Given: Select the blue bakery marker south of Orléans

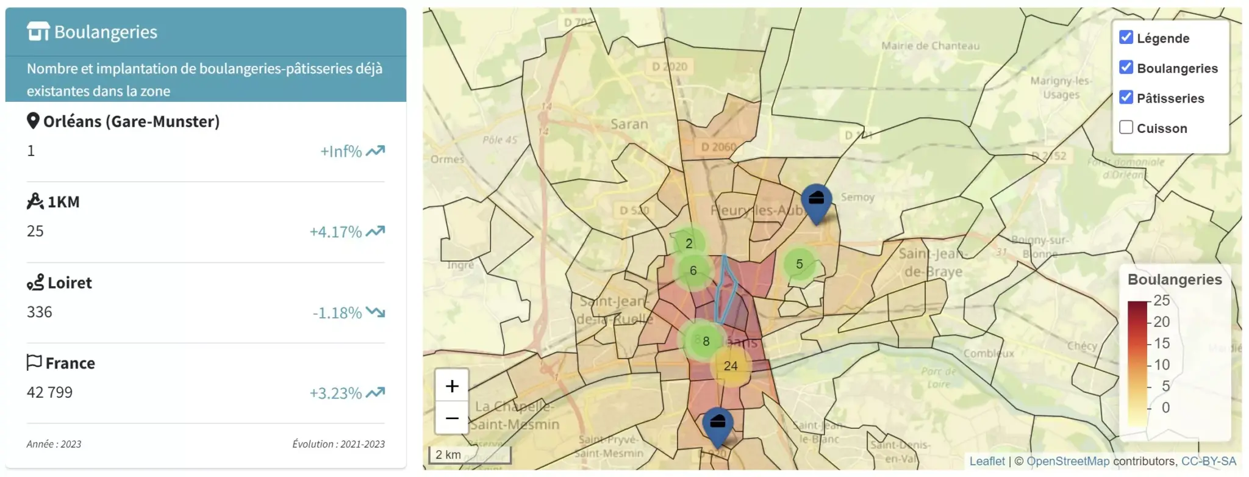Looking at the screenshot, I should 718,424.
